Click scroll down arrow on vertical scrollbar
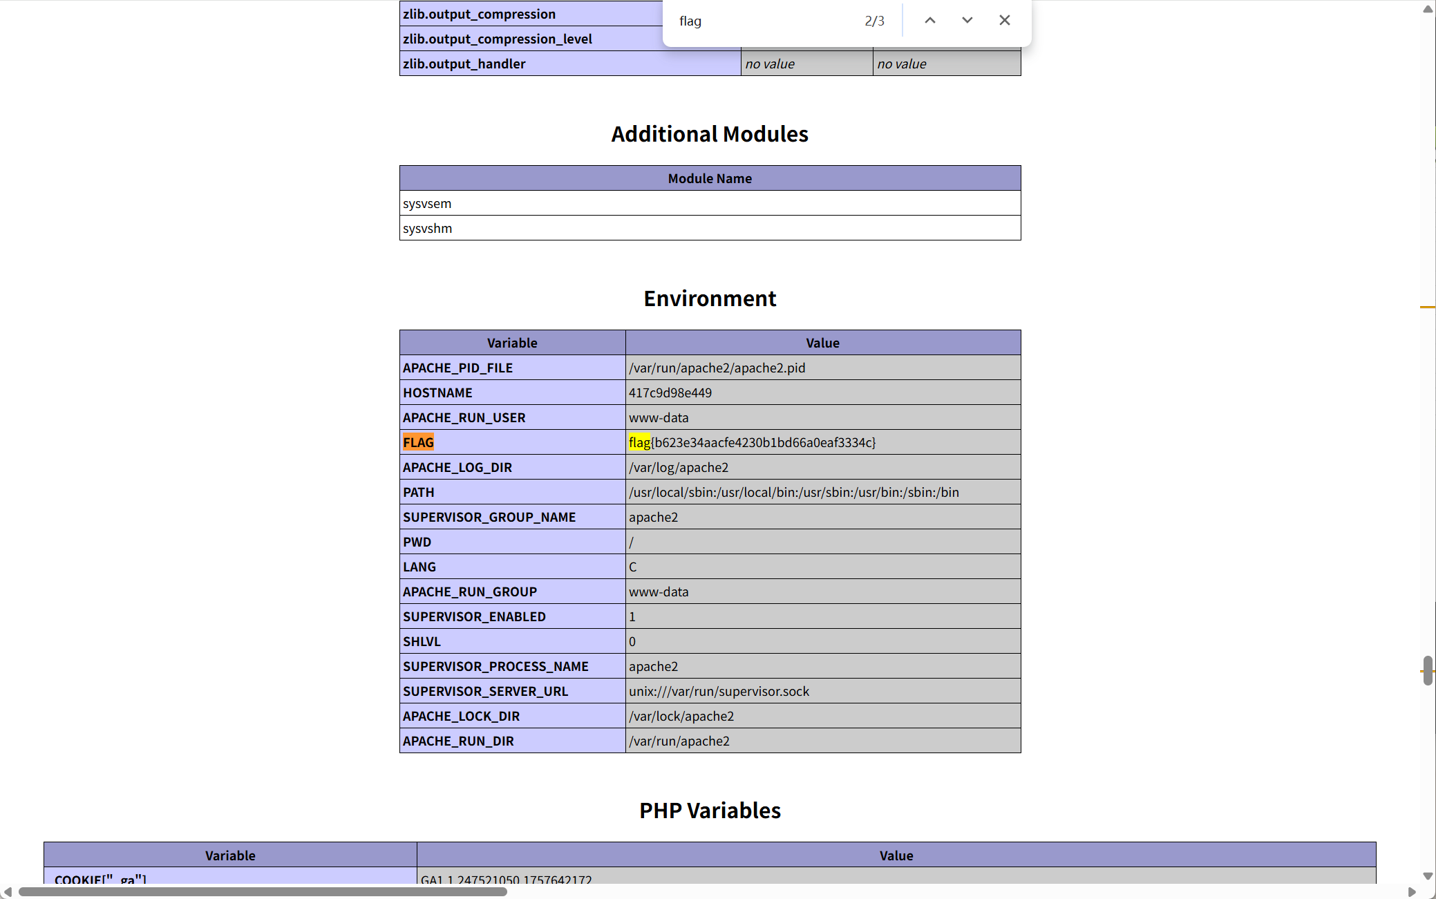Image resolution: width=1436 pixels, height=899 pixels. (x=1427, y=876)
